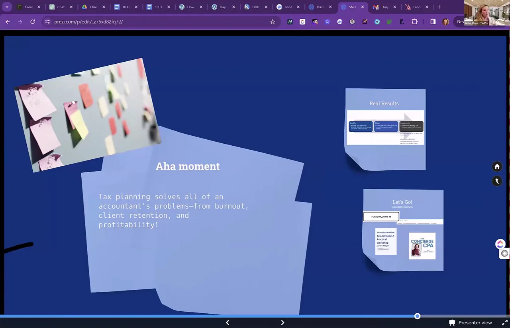Advance to the next Prezi slide
The image size is (510, 328).
tap(282, 322)
